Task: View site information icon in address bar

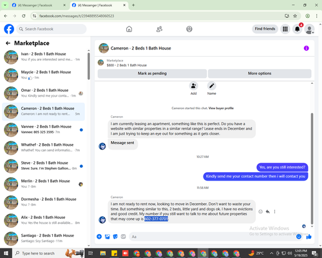Action: (34, 16)
